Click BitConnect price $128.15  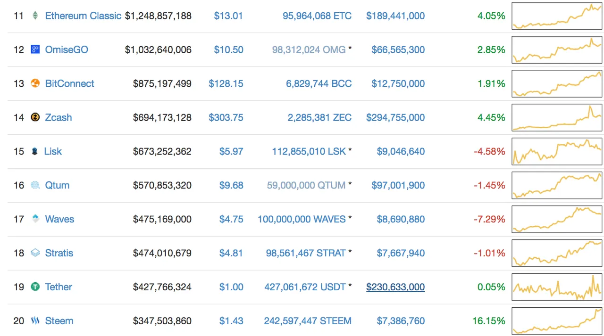(226, 83)
